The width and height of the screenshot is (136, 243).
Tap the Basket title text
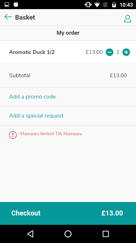25,17
